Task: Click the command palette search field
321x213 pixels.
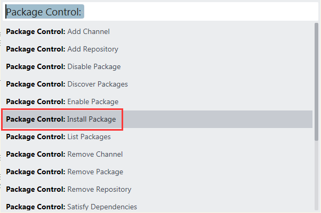Action: pos(160,12)
